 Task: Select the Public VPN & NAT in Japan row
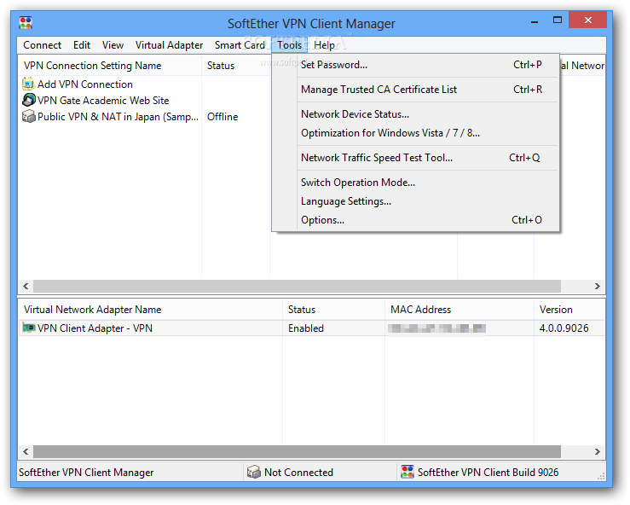point(111,116)
